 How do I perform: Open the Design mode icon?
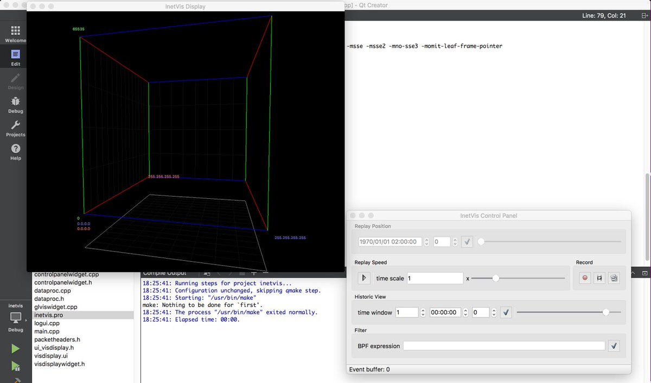[15, 81]
